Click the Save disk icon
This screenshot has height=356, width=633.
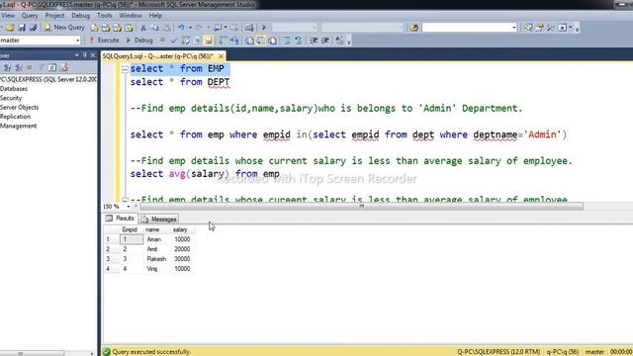[22, 28]
